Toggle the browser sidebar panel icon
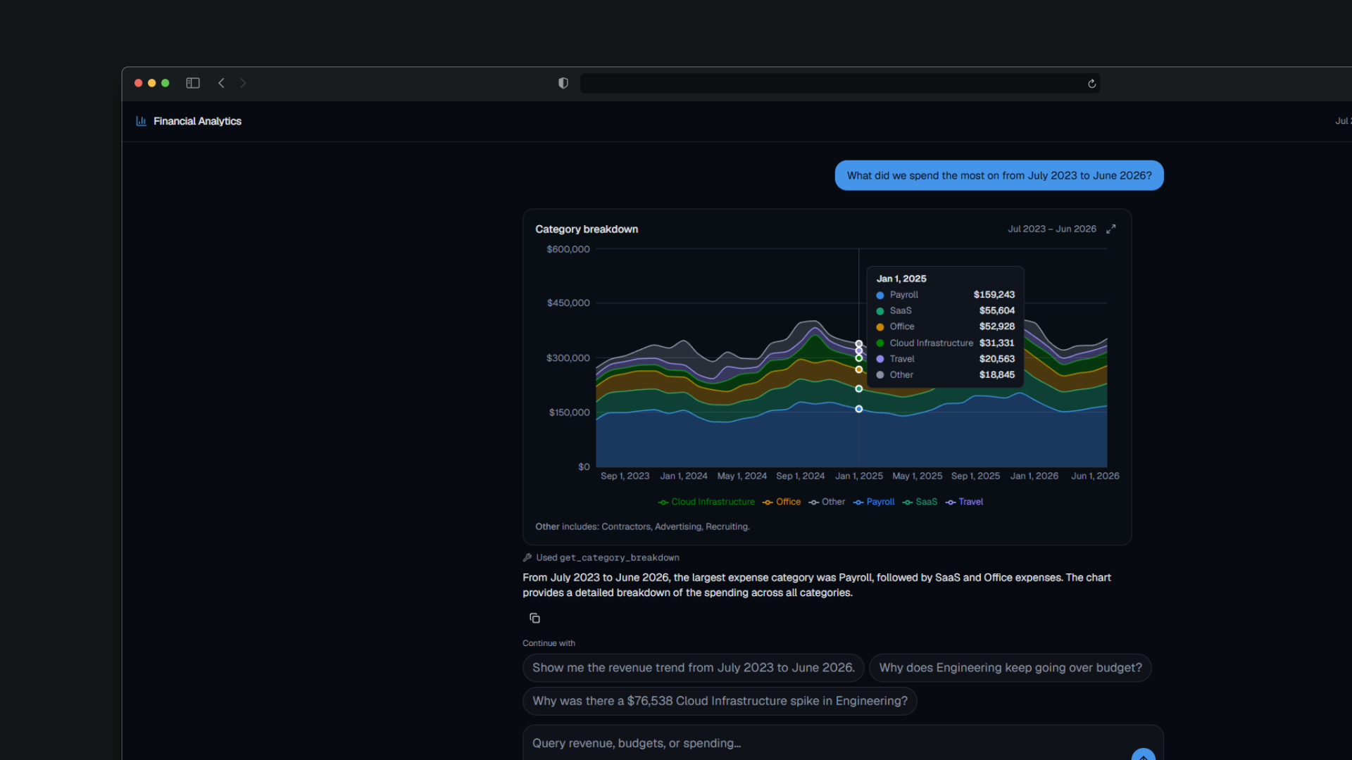 click(x=193, y=83)
